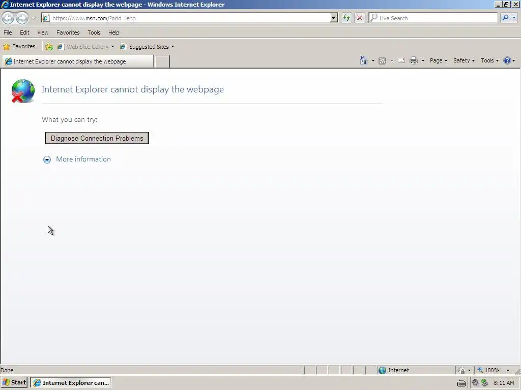The height and width of the screenshot is (390, 521).
Task: Click the Favorites star button
Action: point(19,46)
